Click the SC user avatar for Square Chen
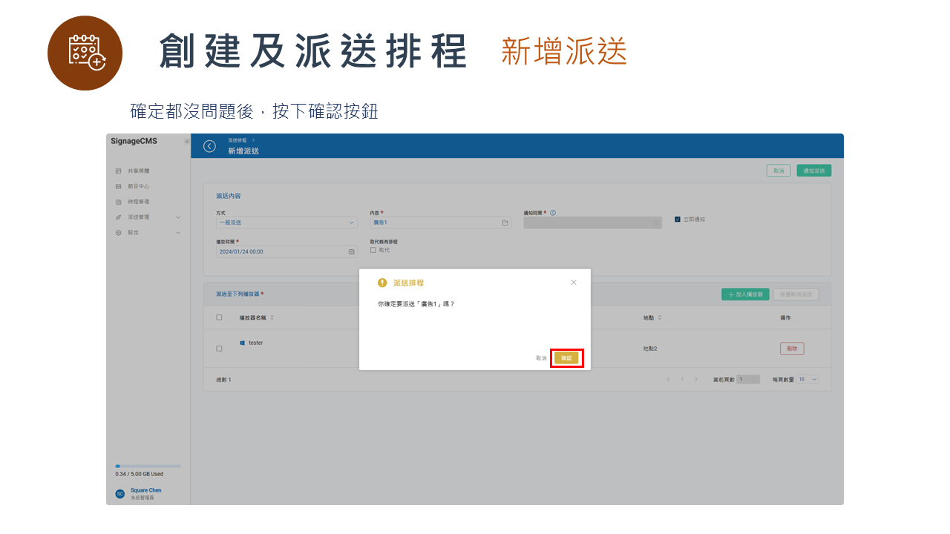 coord(119,493)
